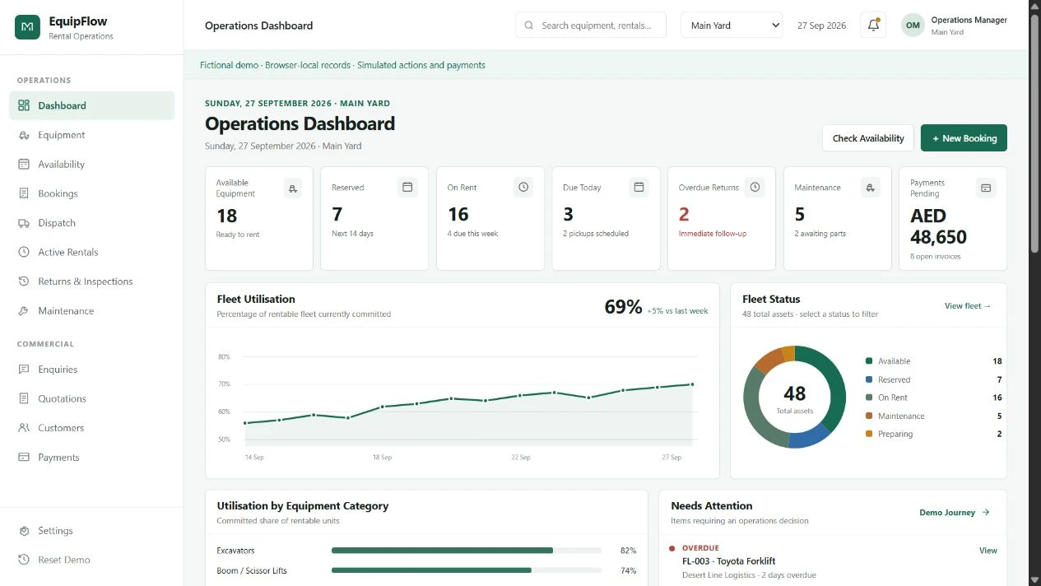Image resolution: width=1041 pixels, height=586 pixels.
Task: Click 'Operations Manager' user name
Action: (969, 20)
